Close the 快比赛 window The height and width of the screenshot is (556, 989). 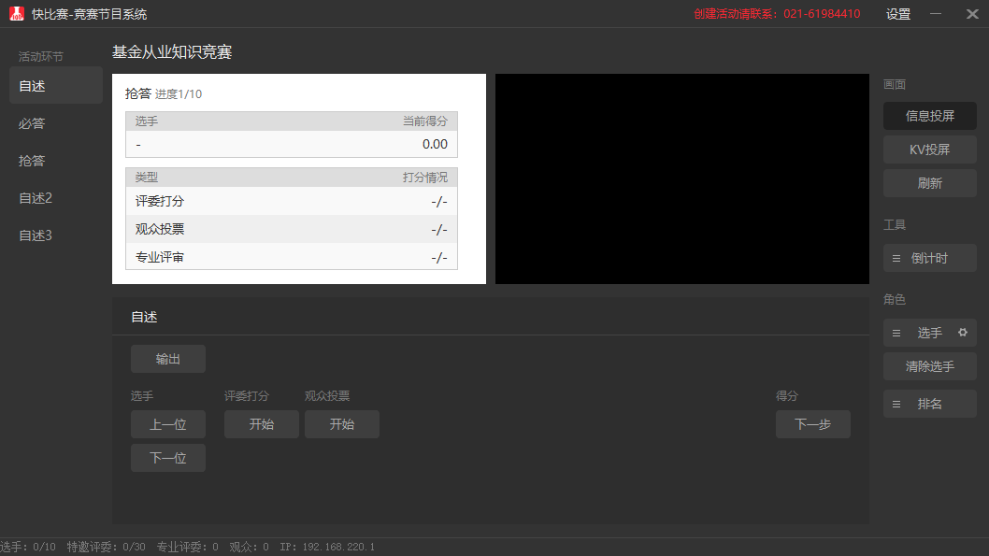click(972, 14)
